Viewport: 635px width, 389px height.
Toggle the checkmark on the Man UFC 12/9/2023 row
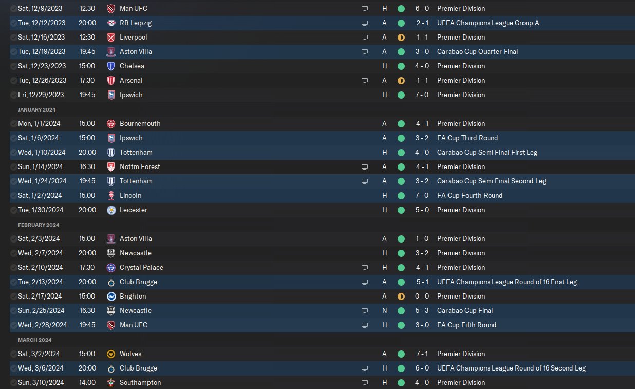[x=13, y=9]
